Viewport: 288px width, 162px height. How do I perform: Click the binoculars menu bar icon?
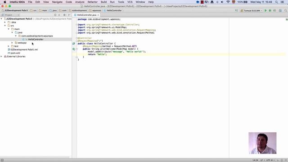tap(212, 2)
